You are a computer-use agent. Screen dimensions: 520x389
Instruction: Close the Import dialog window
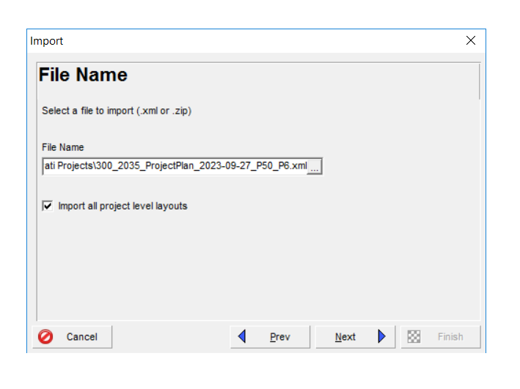(471, 41)
